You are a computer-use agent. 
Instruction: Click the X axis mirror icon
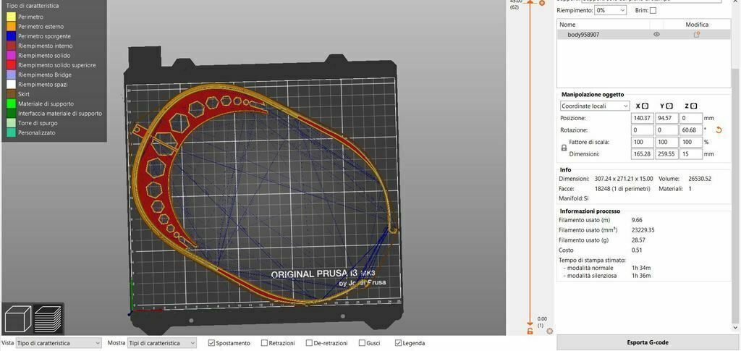pyautogui.click(x=645, y=106)
